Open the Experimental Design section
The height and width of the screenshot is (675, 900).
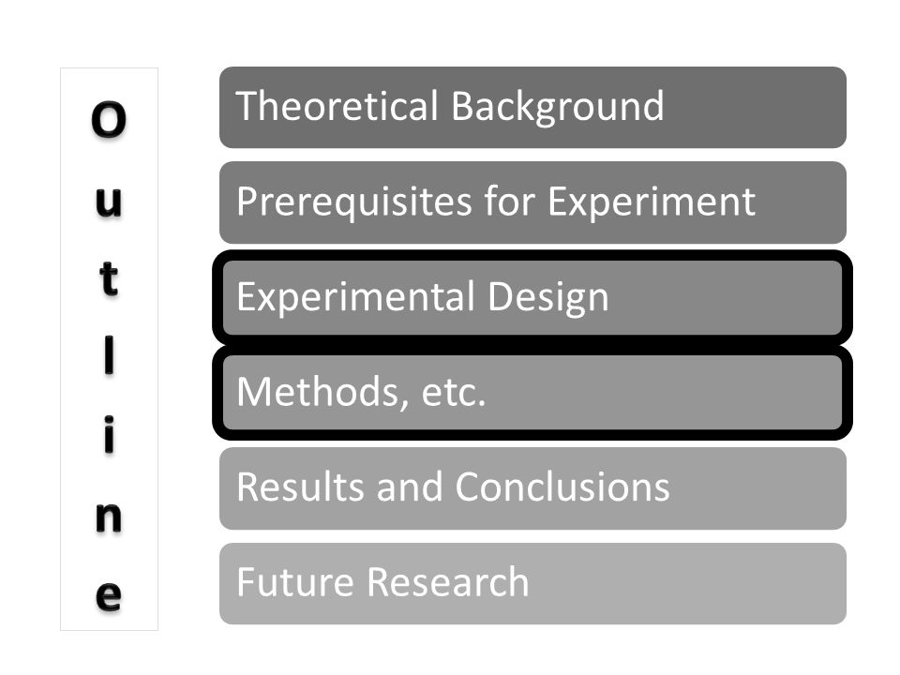532,298
